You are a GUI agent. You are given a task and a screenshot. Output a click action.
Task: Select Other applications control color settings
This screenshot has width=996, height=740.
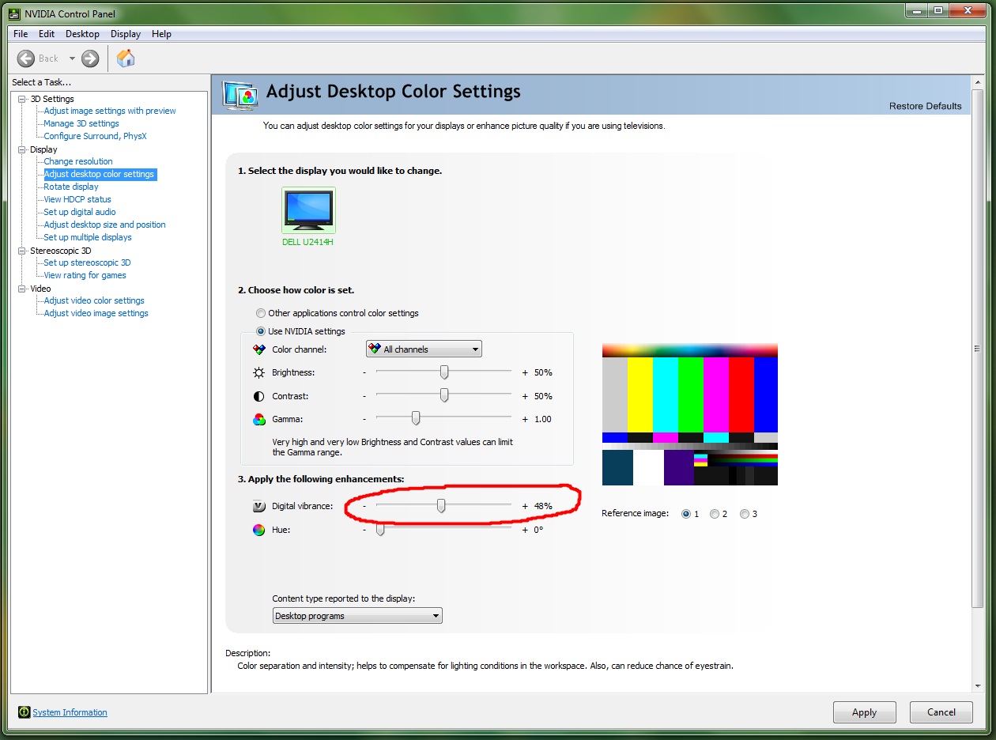(x=261, y=313)
